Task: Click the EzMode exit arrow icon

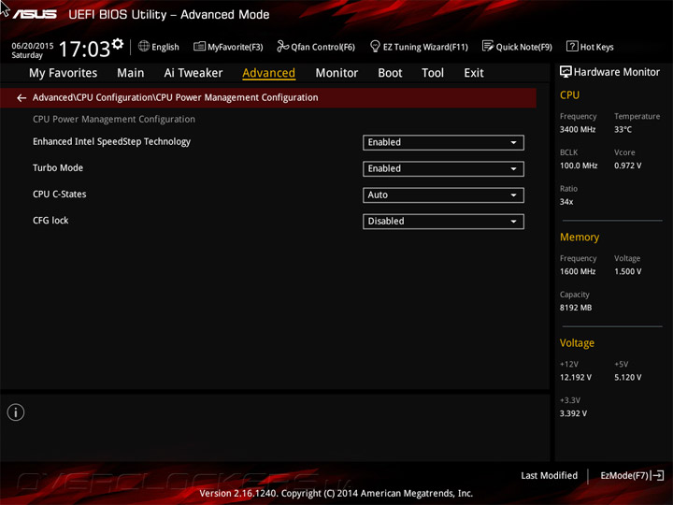Action: click(x=658, y=475)
